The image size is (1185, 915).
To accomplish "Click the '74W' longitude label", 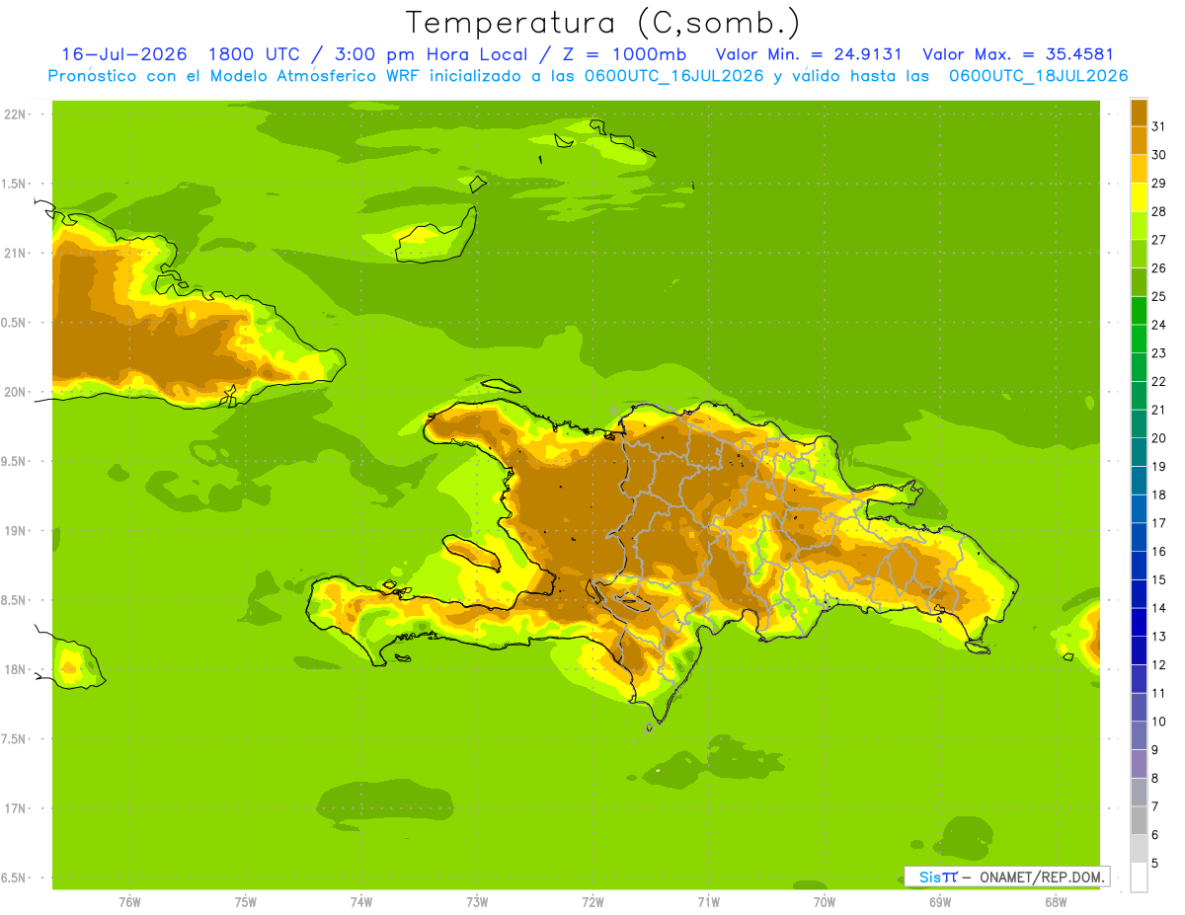I will coord(361,901).
